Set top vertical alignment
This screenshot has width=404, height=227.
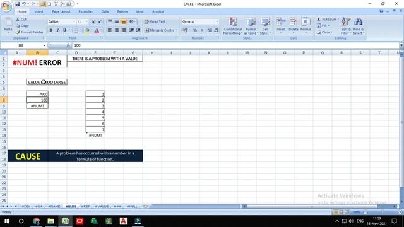[110, 21]
